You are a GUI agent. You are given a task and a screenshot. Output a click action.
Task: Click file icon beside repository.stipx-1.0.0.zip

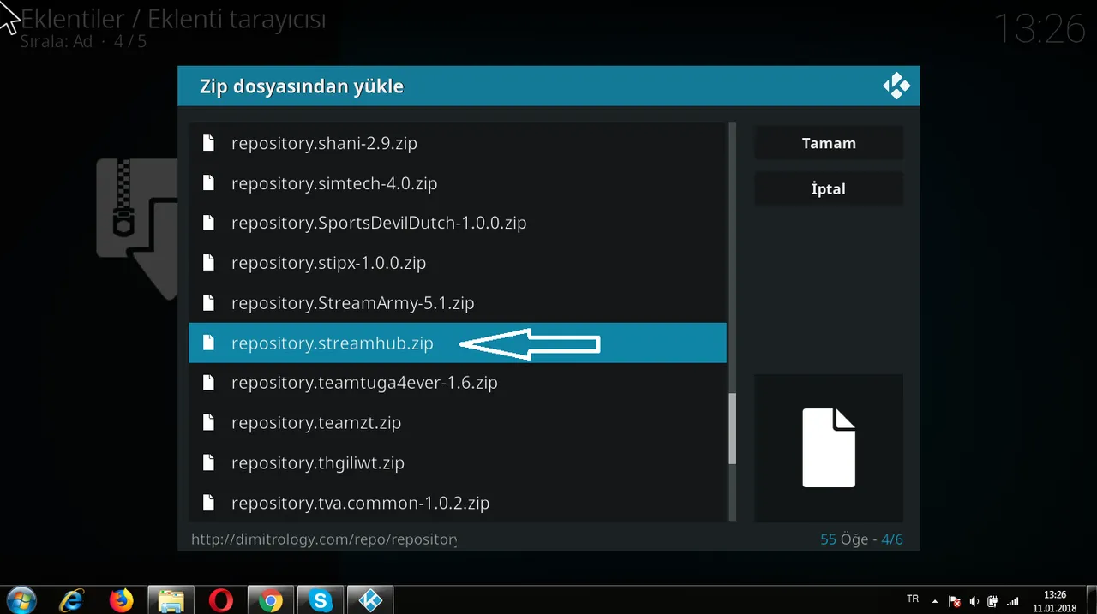tap(208, 263)
